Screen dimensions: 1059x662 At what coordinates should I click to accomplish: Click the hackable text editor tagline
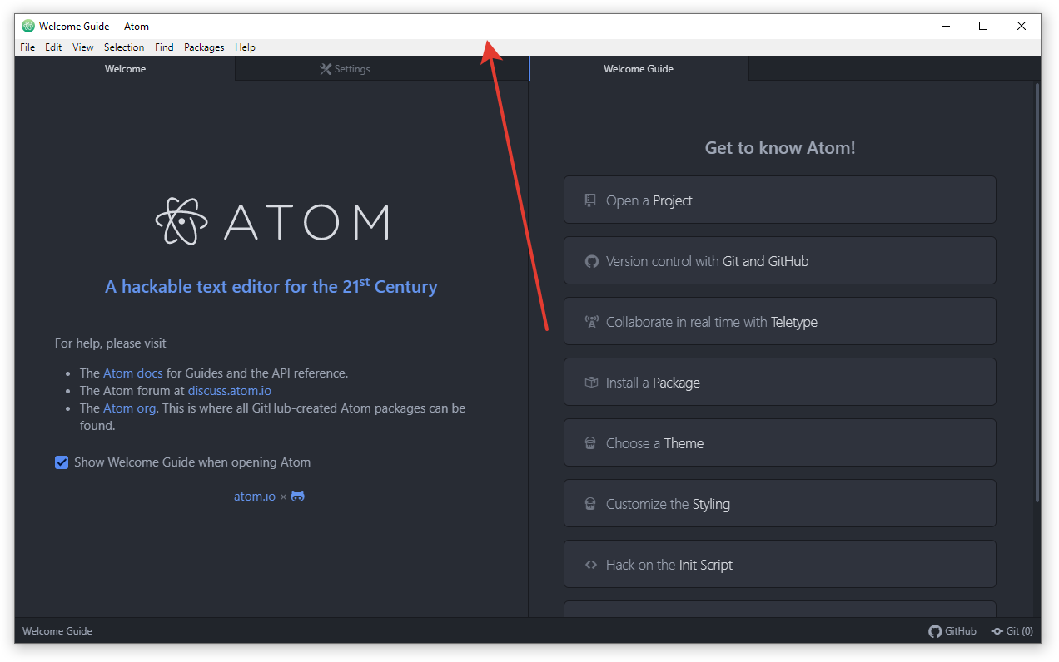click(271, 286)
